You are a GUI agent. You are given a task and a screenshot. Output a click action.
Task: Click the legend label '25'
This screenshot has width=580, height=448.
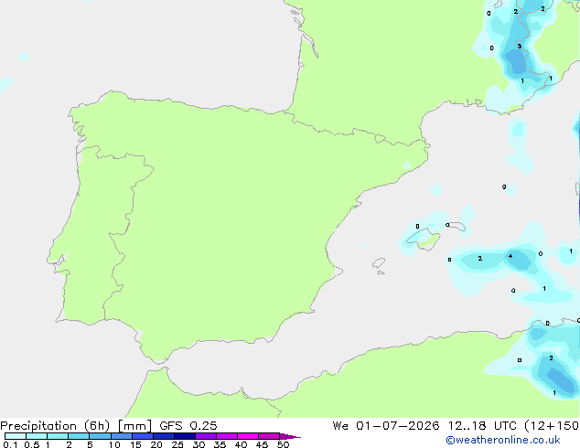point(177,444)
